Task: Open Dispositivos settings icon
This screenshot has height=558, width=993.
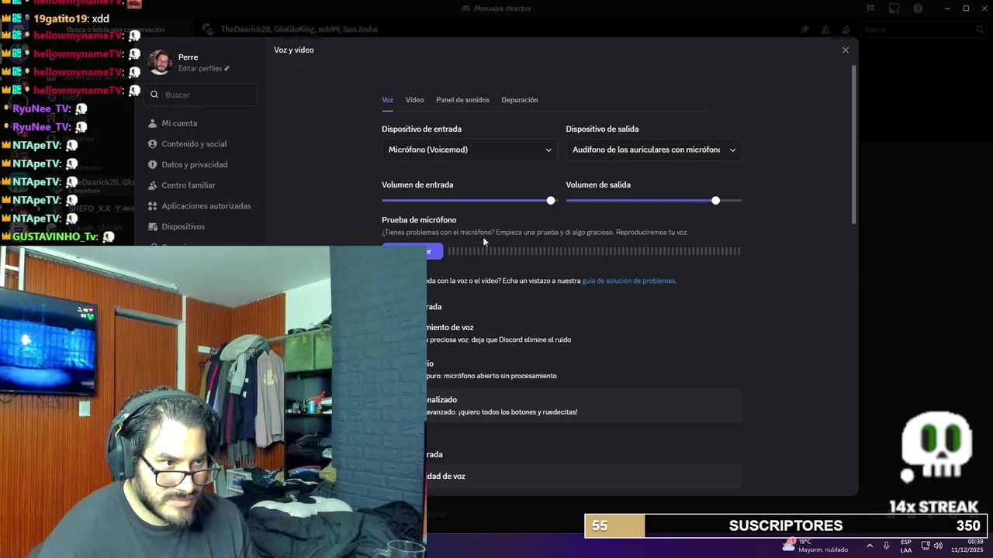Action: (152, 226)
